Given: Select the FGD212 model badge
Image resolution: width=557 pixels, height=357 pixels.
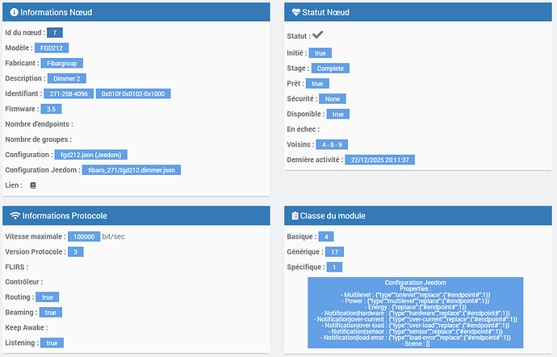Looking at the screenshot, I should 52,48.
